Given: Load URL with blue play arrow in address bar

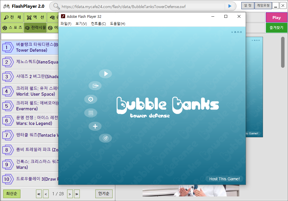Looking at the screenshot, I should point(230,6).
